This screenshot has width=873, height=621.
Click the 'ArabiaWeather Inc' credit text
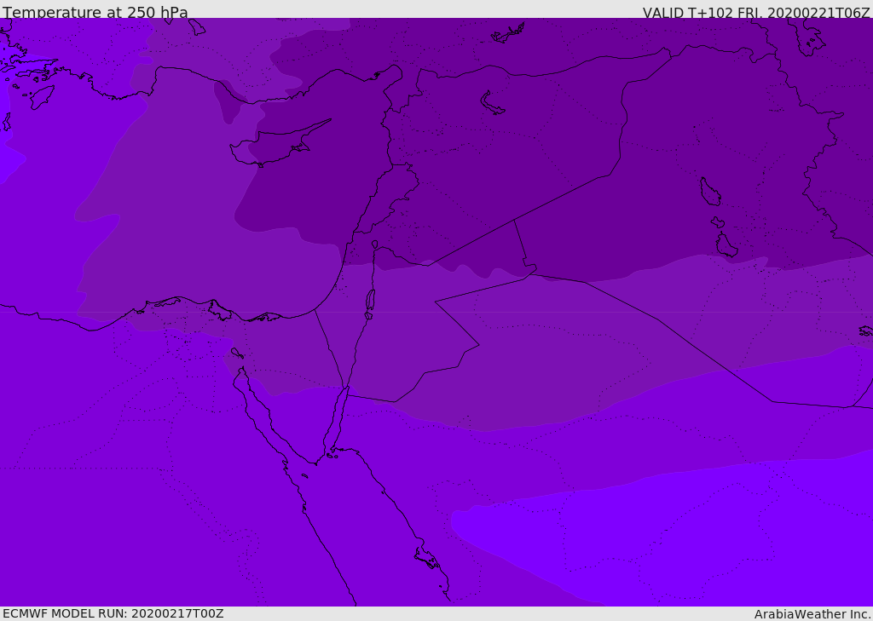812,614
